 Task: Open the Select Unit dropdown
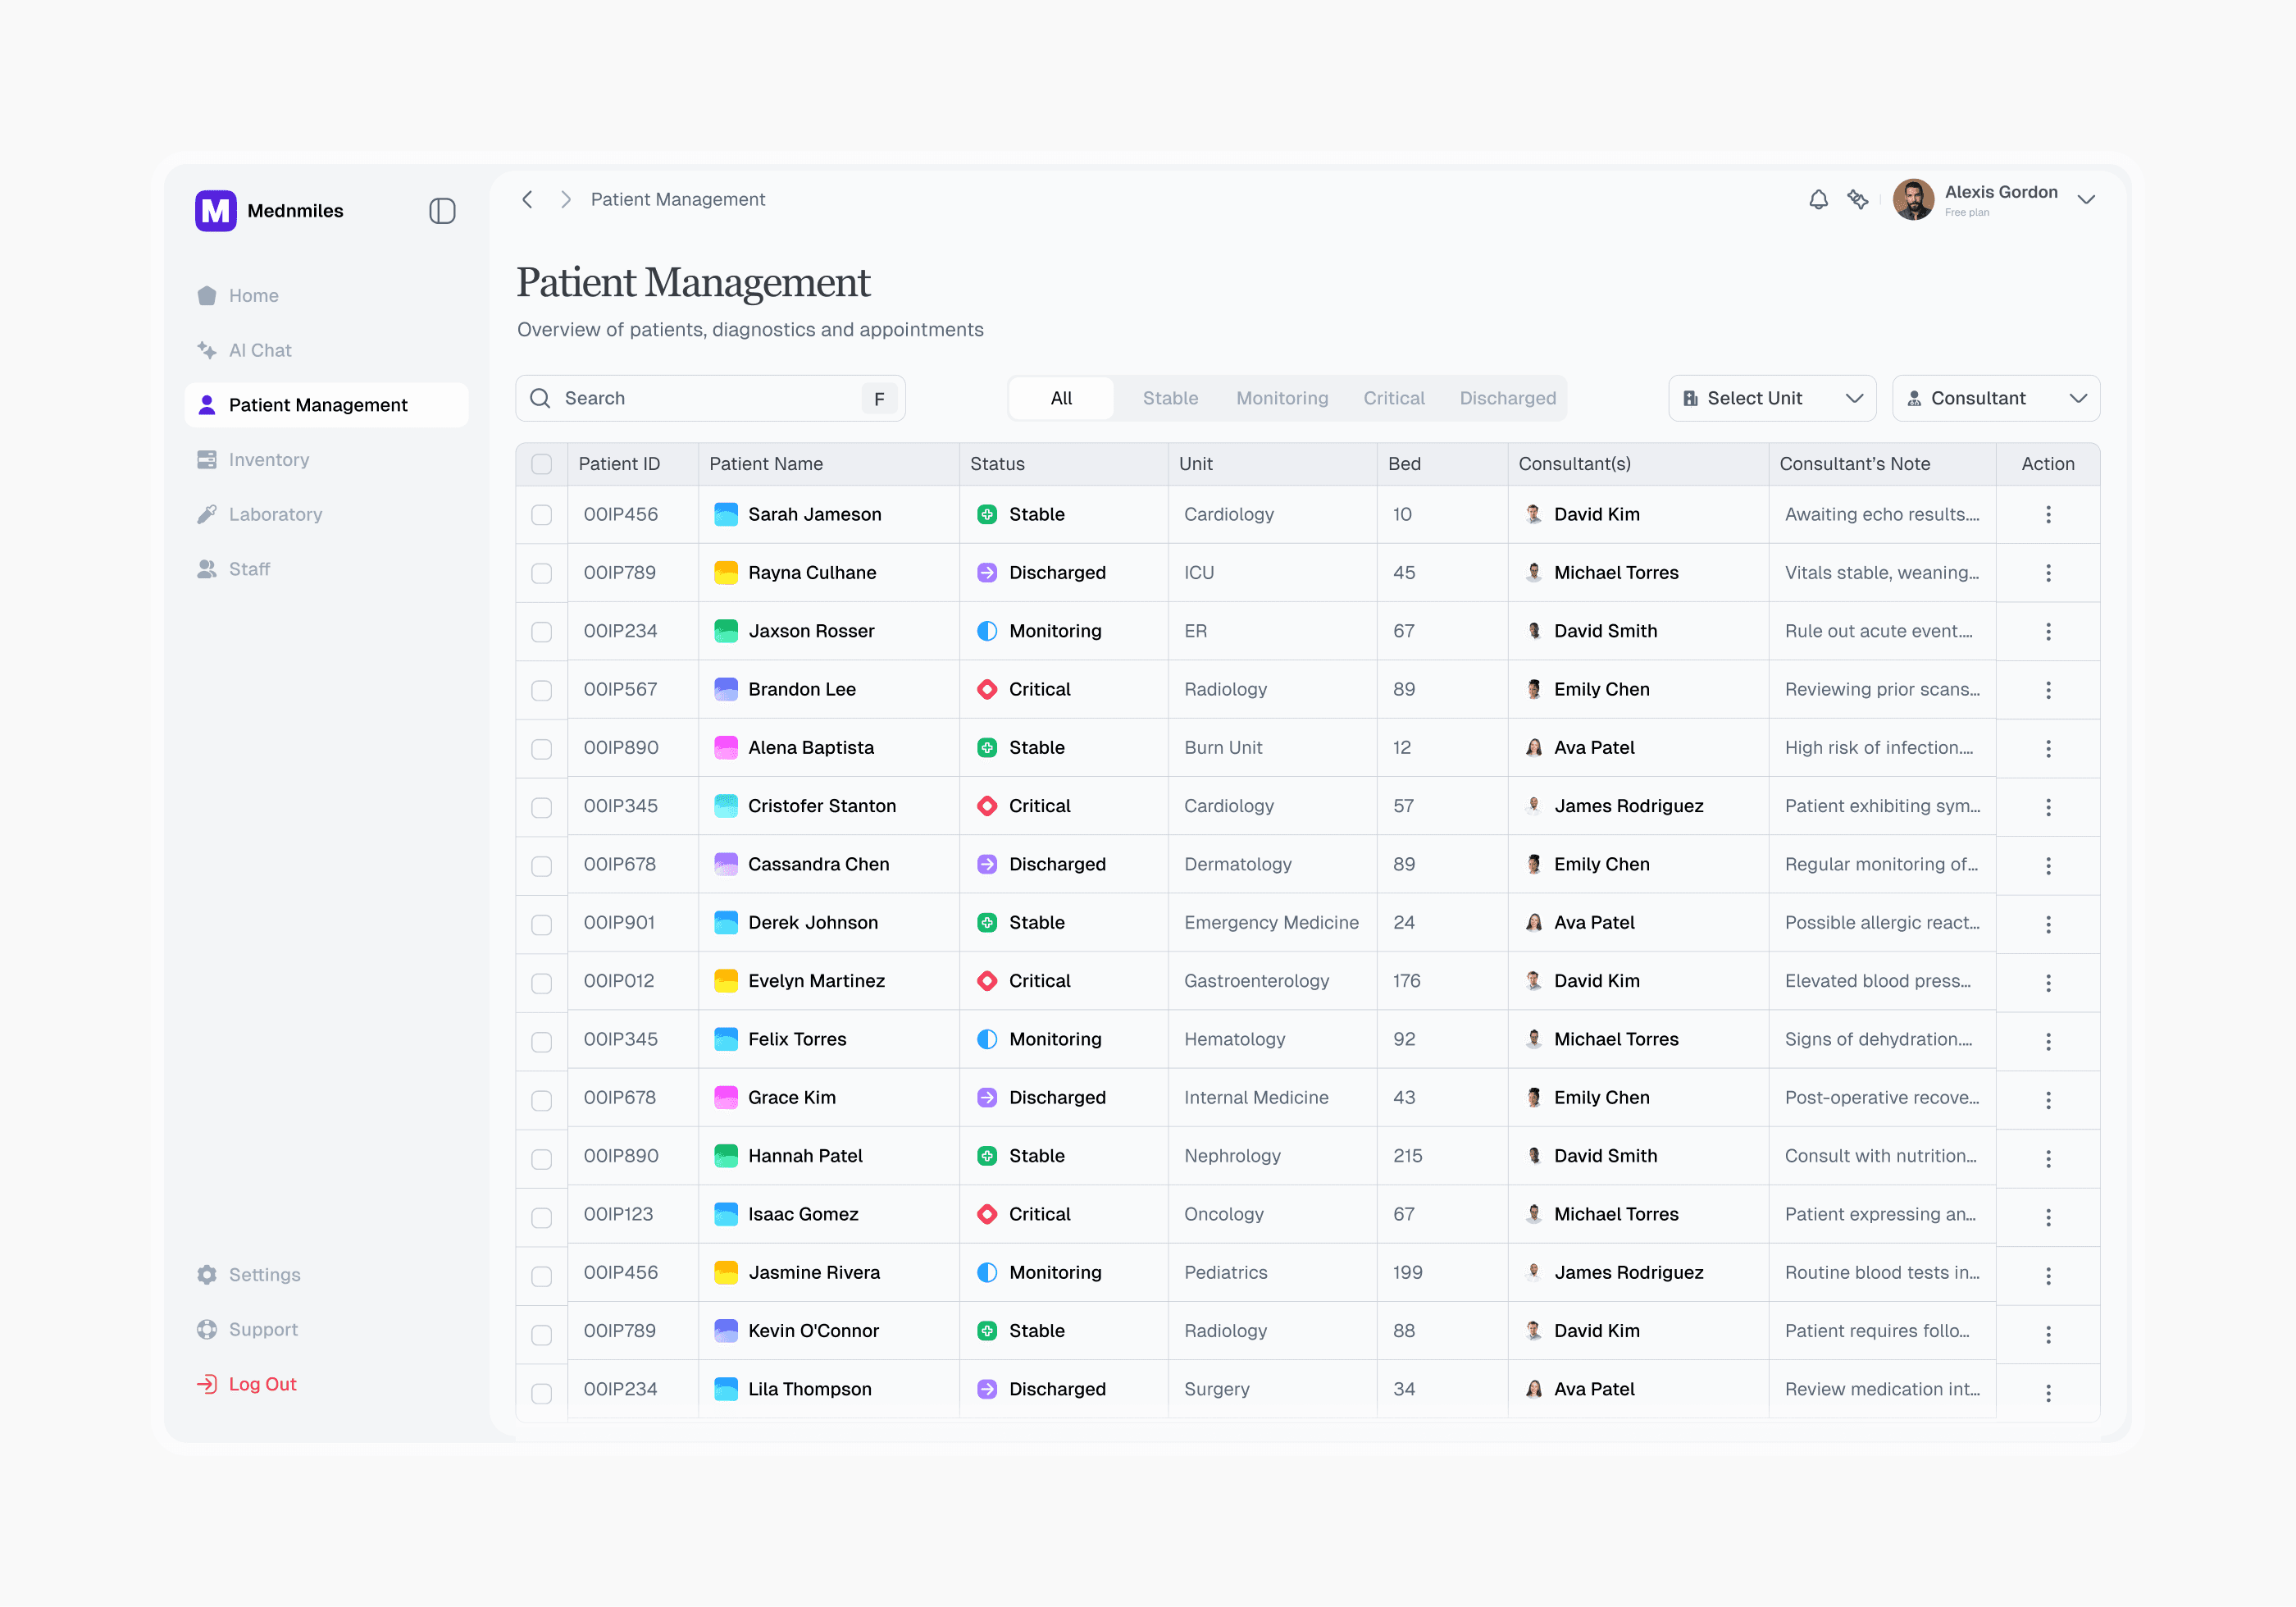1771,398
